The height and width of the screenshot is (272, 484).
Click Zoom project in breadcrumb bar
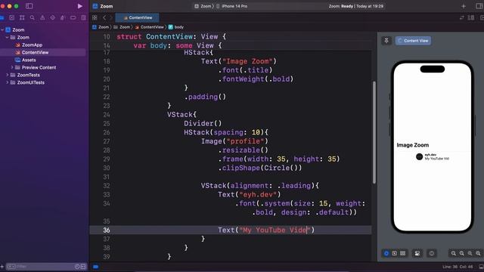click(x=101, y=27)
